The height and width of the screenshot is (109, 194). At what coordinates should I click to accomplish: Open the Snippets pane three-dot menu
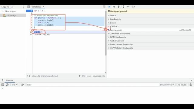(23, 7)
